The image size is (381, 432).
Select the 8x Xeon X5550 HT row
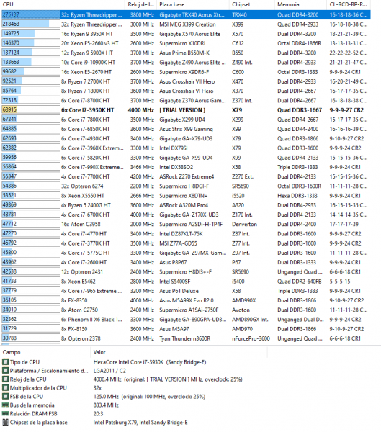tap(186, 196)
